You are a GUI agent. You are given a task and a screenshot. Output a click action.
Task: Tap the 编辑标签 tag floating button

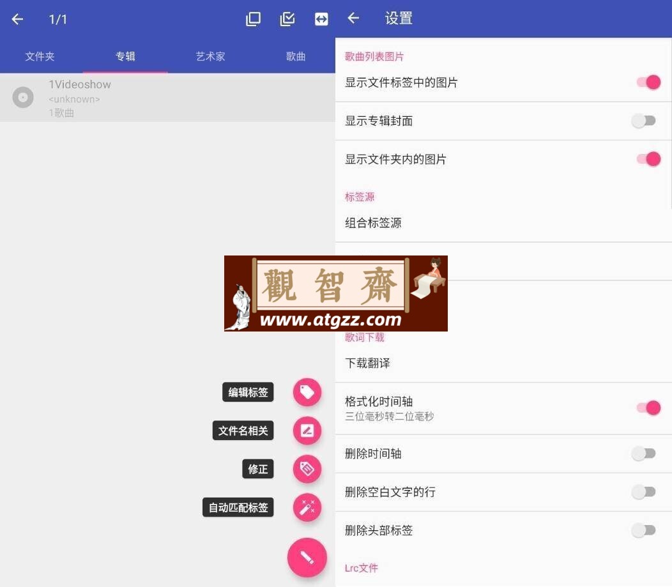tap(307, 392)
